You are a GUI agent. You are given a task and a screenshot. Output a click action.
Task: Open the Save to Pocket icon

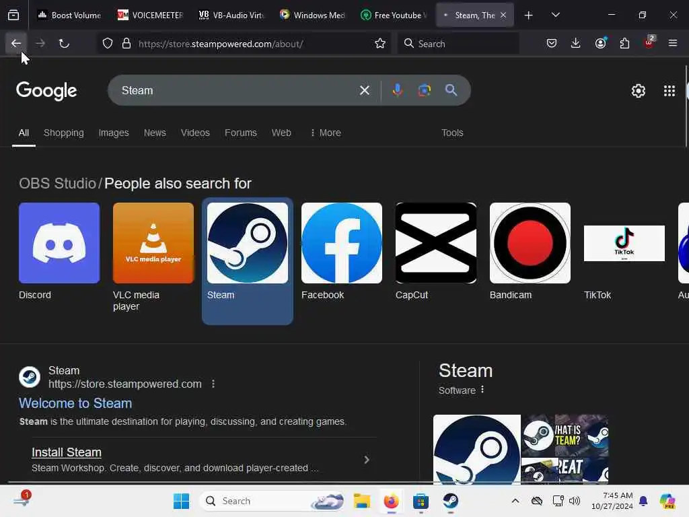(x=552, y=44)
